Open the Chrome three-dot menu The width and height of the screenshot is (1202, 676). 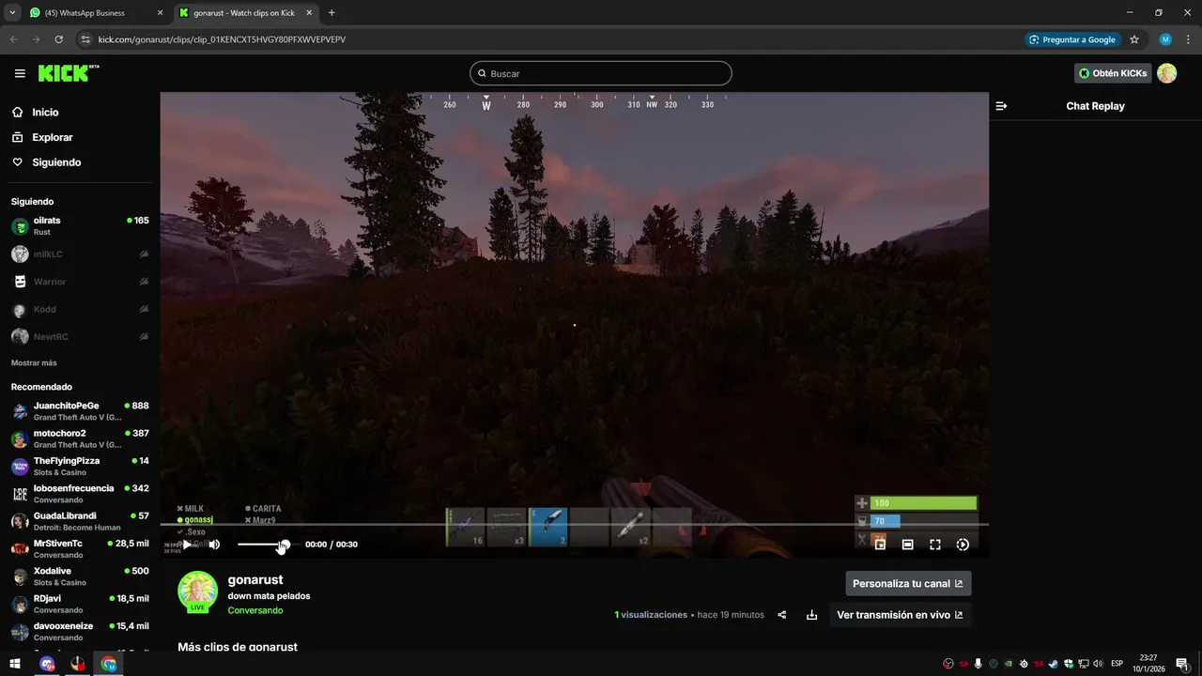pos(1188,39)
